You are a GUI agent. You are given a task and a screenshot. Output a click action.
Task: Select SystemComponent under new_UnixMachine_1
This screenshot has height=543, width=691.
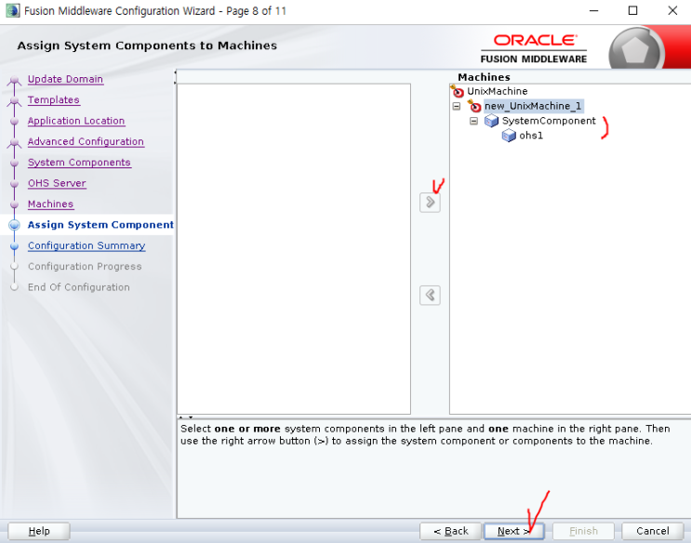click(x=549, y=121)
